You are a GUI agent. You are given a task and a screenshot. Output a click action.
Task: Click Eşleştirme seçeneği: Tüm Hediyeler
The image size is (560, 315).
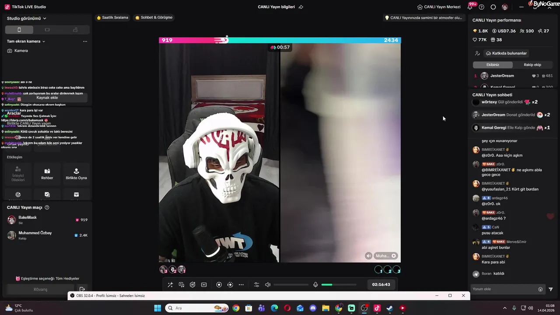pyautogui.click(x=47, y=279)
